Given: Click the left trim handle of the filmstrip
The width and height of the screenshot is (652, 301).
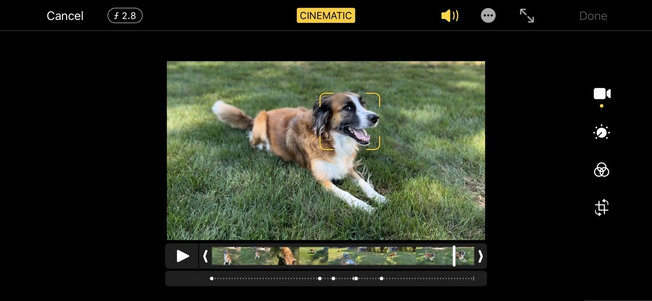Looking at the screenshot, I should (205, 256).
